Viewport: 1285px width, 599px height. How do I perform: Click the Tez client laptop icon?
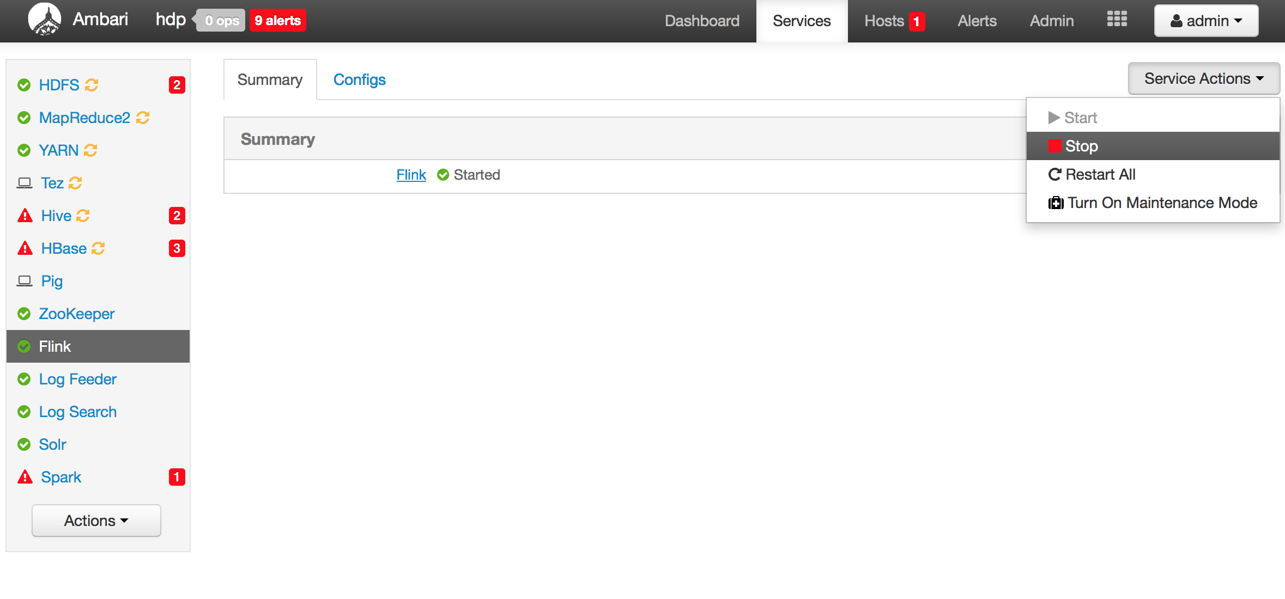click(25, 183)
